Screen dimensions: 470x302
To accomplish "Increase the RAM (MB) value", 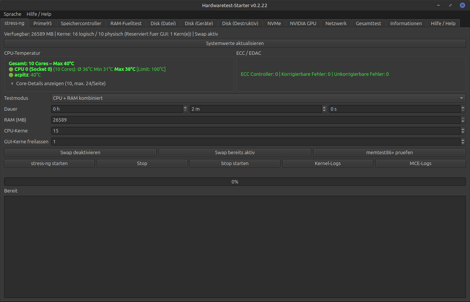I will 463,118.
